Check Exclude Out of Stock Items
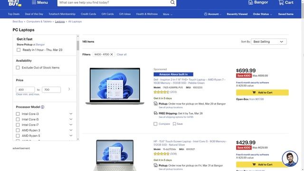The image size is (304, 171). tap(18, 67)
